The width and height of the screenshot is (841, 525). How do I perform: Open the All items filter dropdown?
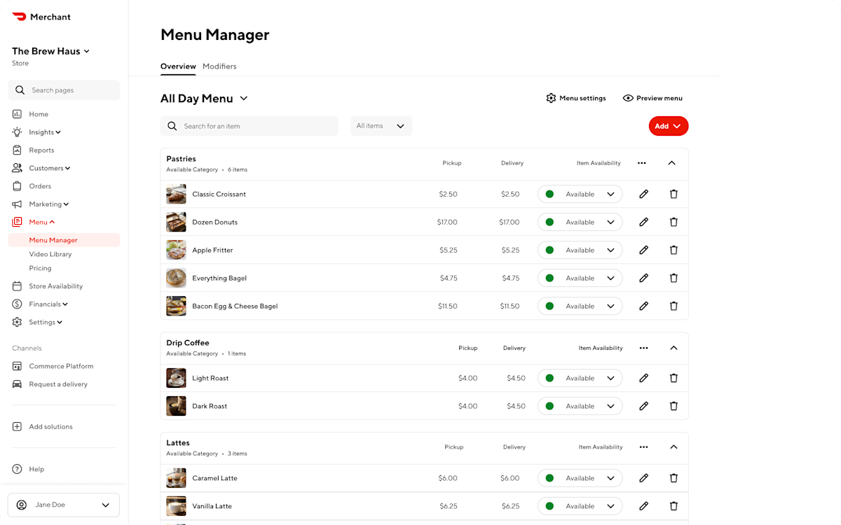(381, 126)
